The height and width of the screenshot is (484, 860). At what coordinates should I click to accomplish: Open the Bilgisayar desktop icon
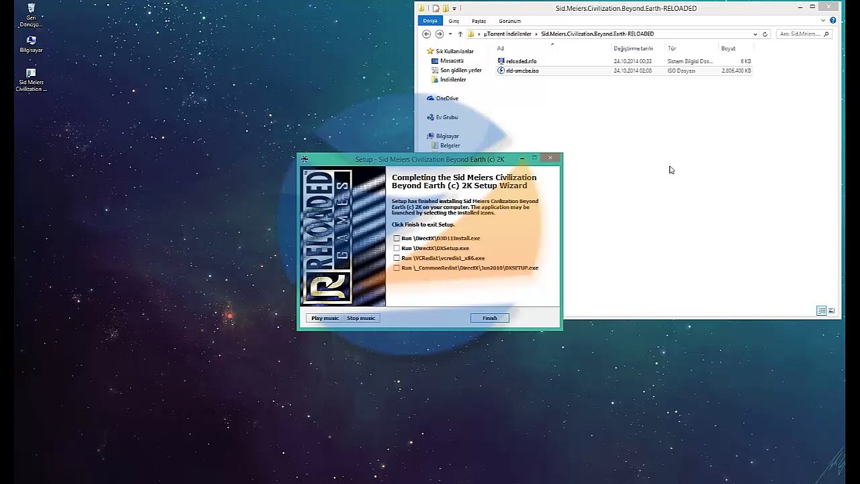pyautogui.click(x=31, y=44)
